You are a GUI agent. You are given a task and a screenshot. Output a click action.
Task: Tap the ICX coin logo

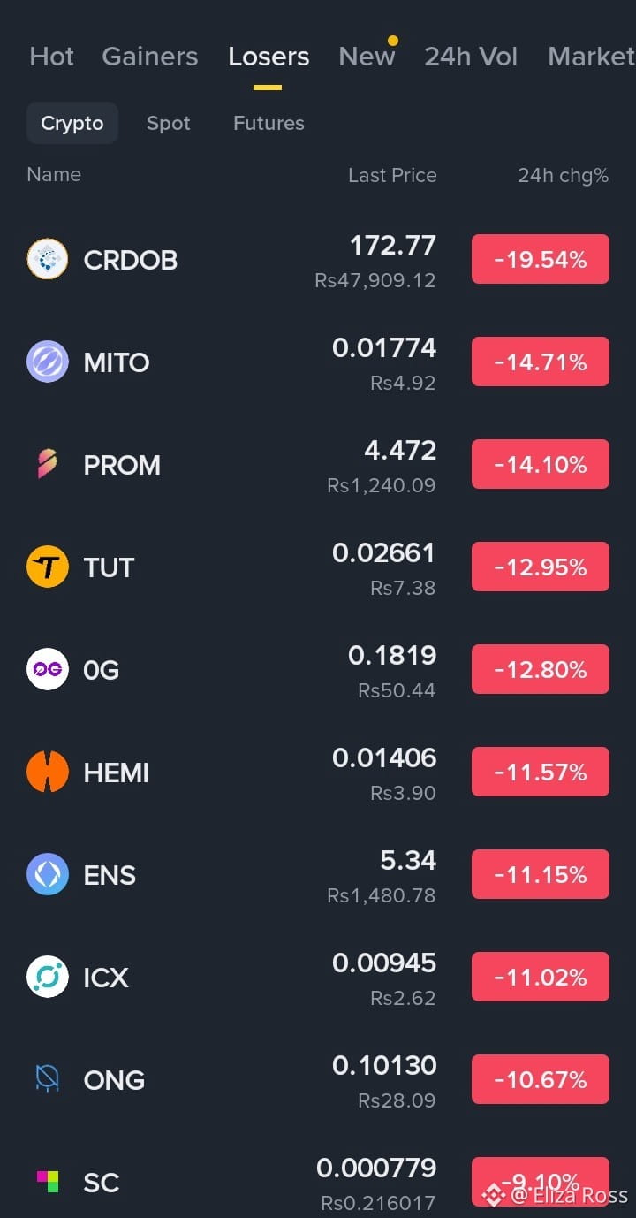pos(48,977)
